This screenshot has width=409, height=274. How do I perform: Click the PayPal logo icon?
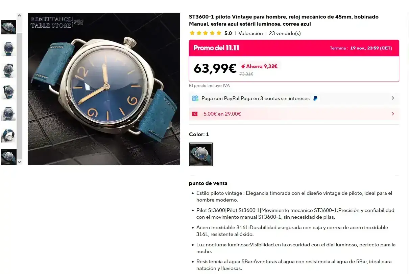pos(315,98)
